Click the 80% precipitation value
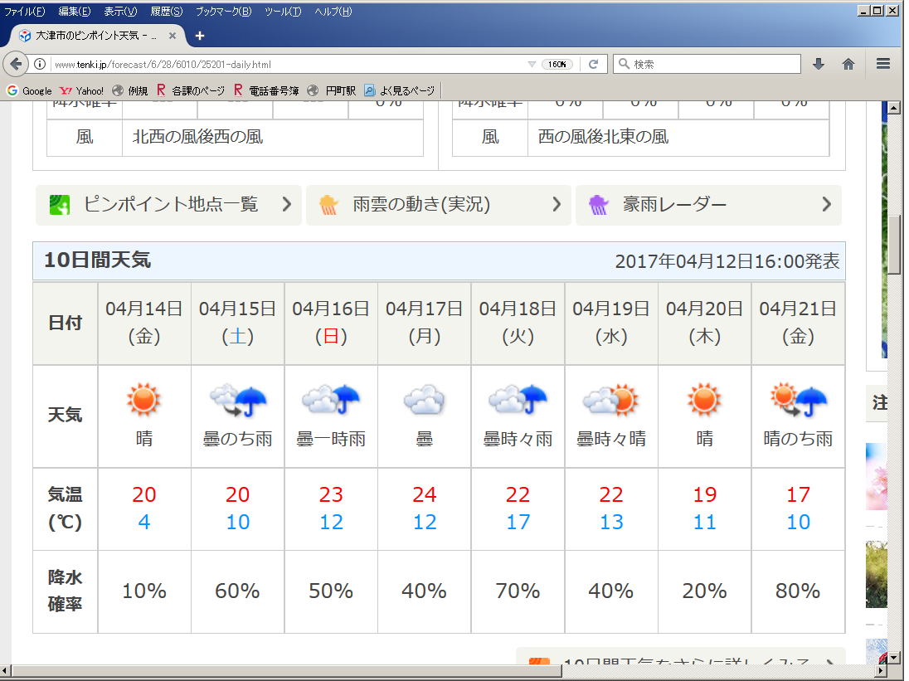The image size is (909, 681). [798, 591]
